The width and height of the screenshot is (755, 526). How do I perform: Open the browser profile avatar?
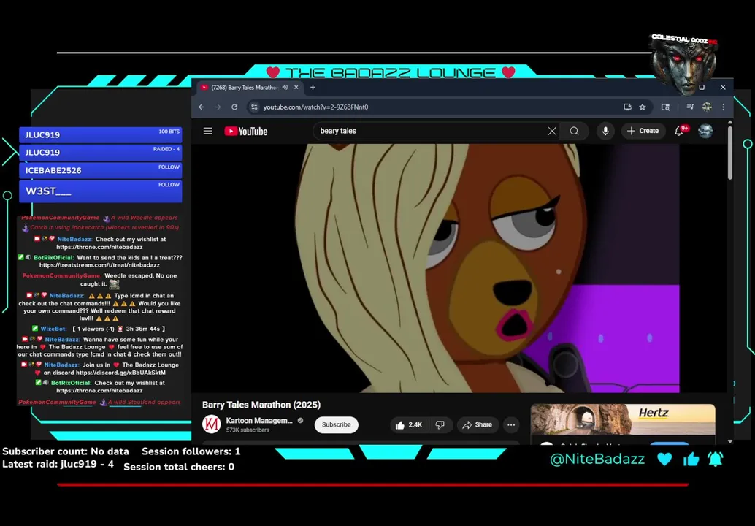tap(707, 107)
